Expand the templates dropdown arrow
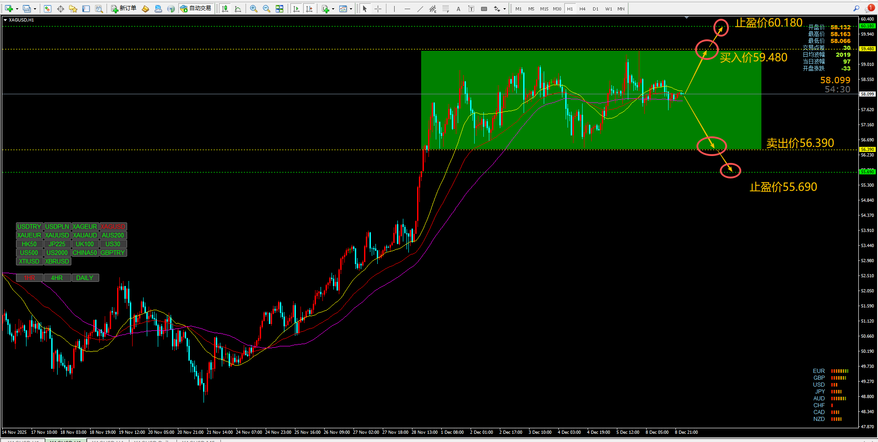 coord(351,9)
